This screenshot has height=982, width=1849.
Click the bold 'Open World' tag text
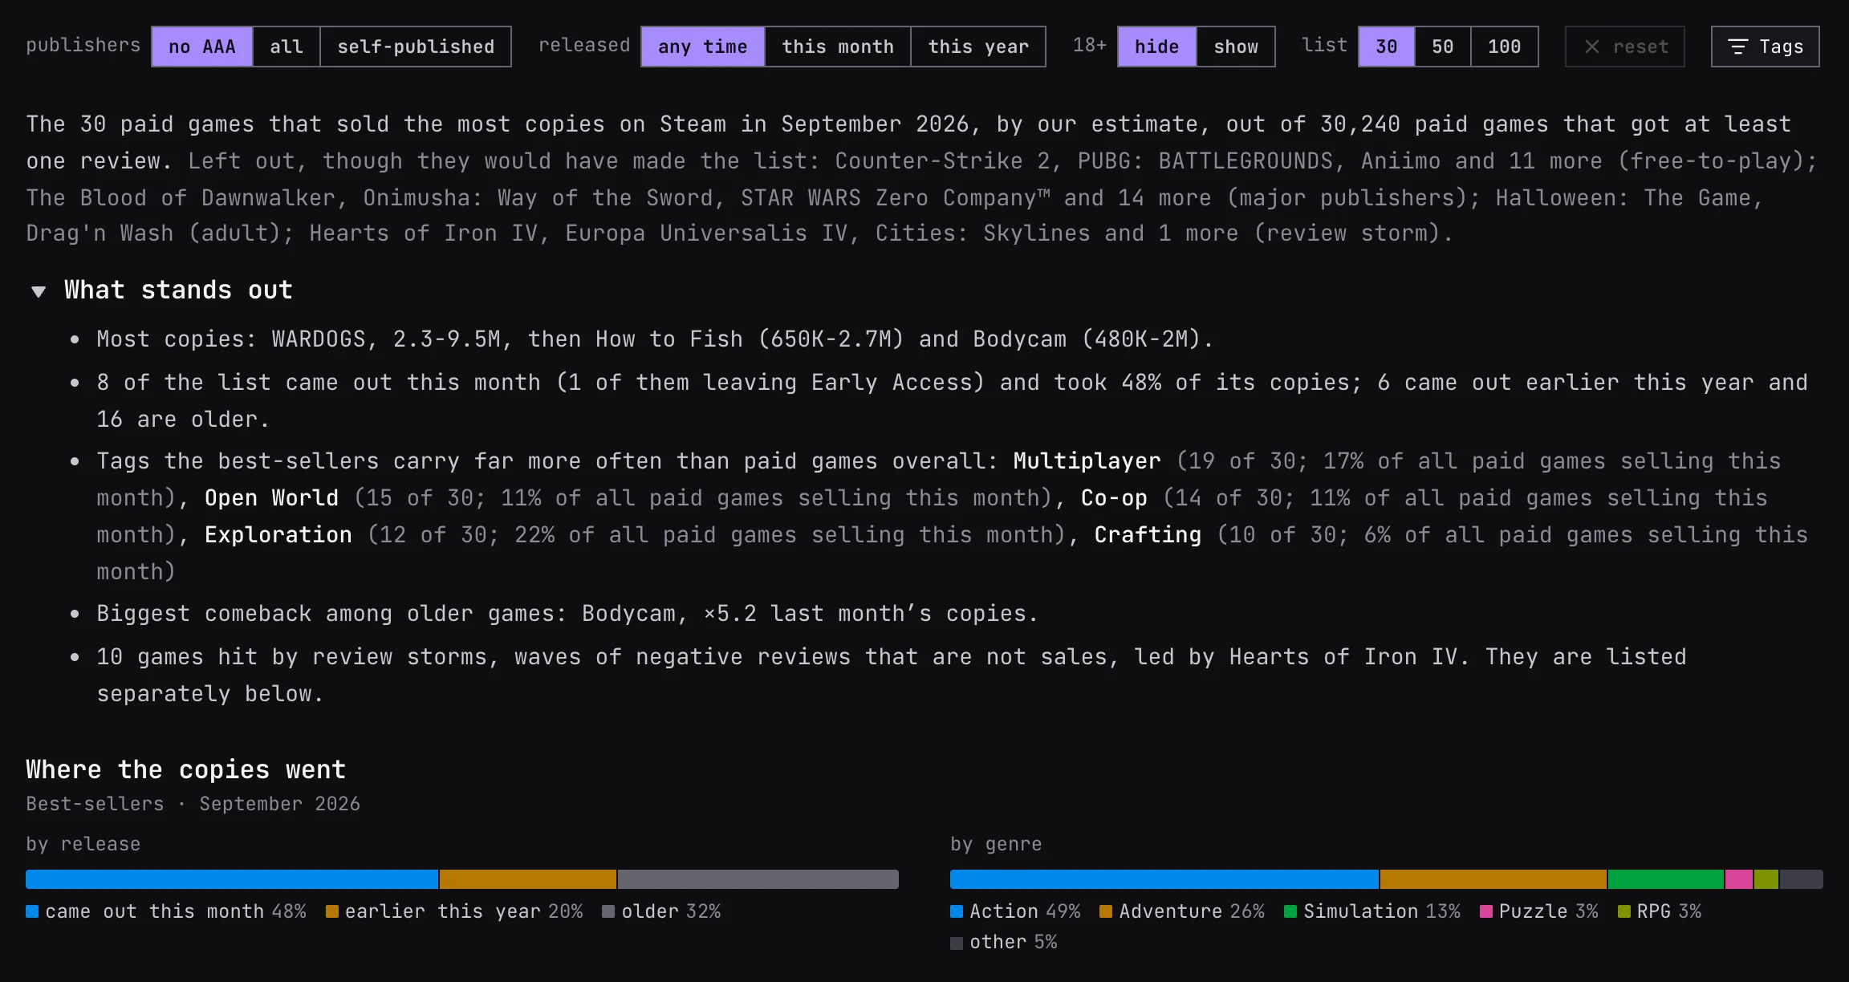click(x=271, y=498)
